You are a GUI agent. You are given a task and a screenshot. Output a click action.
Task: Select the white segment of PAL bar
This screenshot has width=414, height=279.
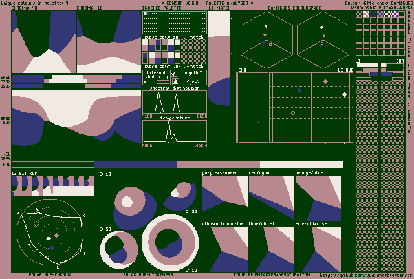coord(301,165)
